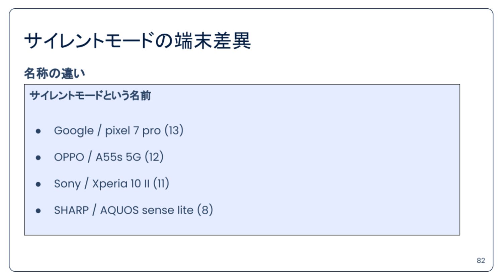This screenshot has height=280, width=502.
Task: Click the version number (8) on the last line
Action: (x=205, y=210)
